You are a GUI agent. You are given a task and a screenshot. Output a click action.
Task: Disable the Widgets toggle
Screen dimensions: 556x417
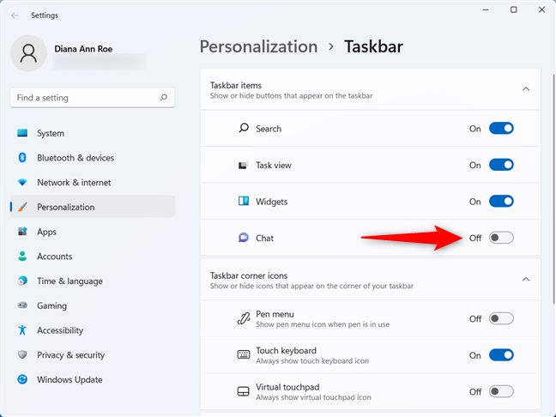coord(501,202)
